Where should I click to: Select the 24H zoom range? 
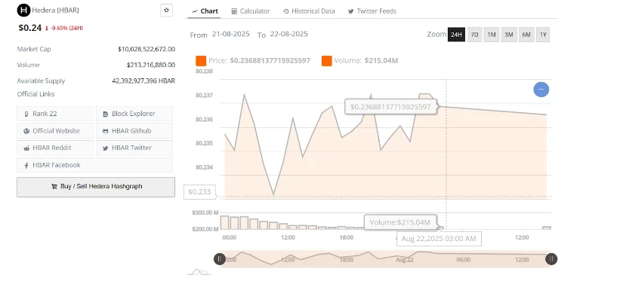click(456, 35)
